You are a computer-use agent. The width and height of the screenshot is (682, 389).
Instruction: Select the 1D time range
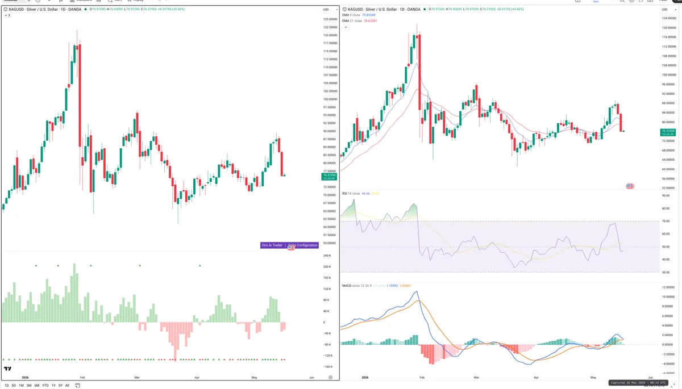point(7,385)
